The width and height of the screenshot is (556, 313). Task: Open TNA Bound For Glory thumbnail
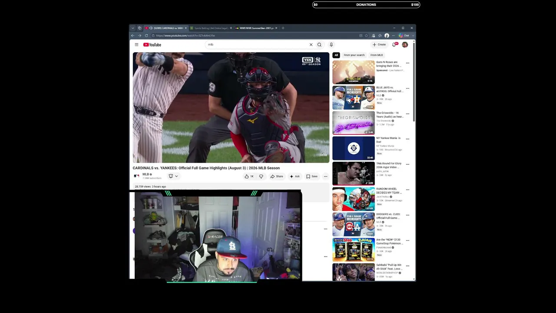point(354,173)
